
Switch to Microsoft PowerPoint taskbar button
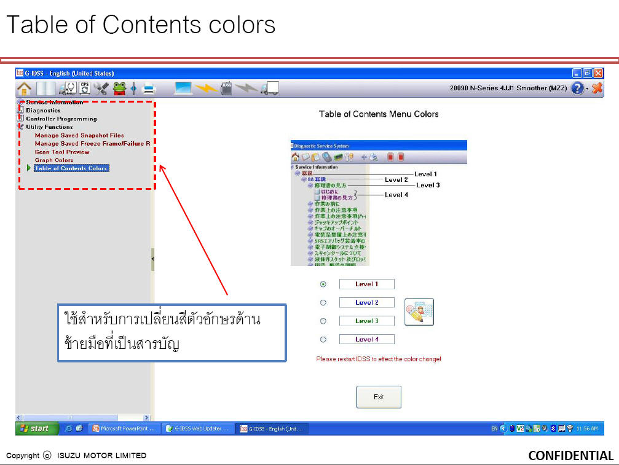(124, 428)
